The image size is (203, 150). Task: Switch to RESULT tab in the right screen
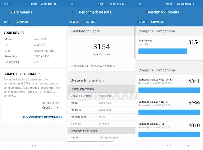pyautogui.click(x=142, y=22)
